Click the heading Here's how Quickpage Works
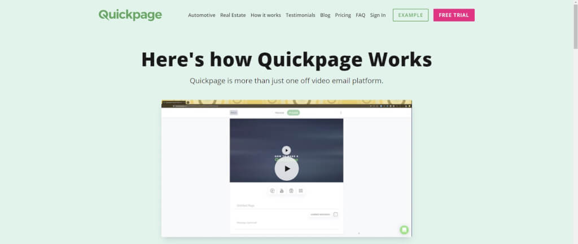Screen dimensions: 578x244 coord(286,59)
